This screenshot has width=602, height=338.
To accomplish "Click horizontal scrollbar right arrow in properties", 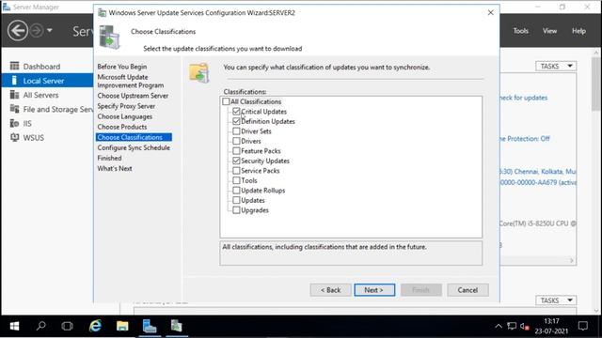I will click(x=572, y=261).
